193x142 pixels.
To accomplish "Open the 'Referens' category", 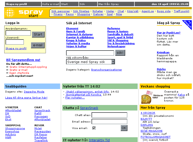I will [114, 28].
